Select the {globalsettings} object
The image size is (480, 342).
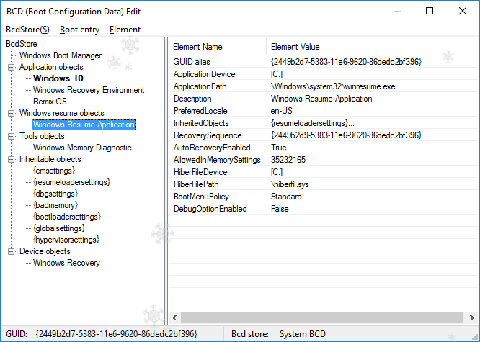point(59,228)
